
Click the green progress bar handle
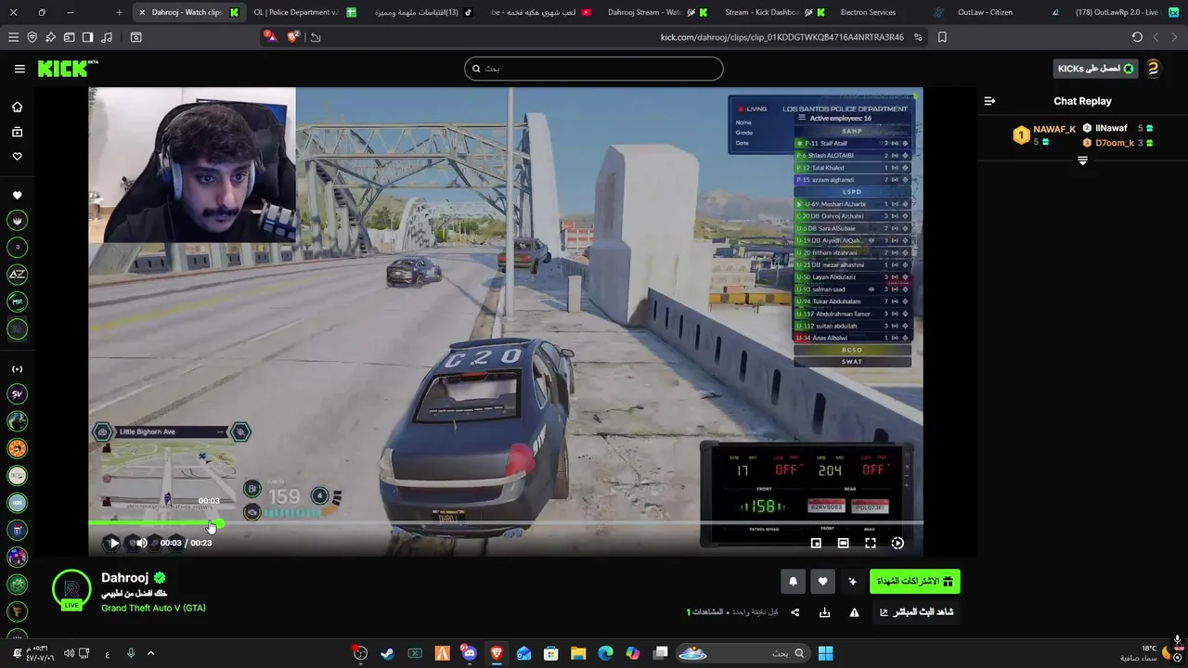click(x=219, y=523)
